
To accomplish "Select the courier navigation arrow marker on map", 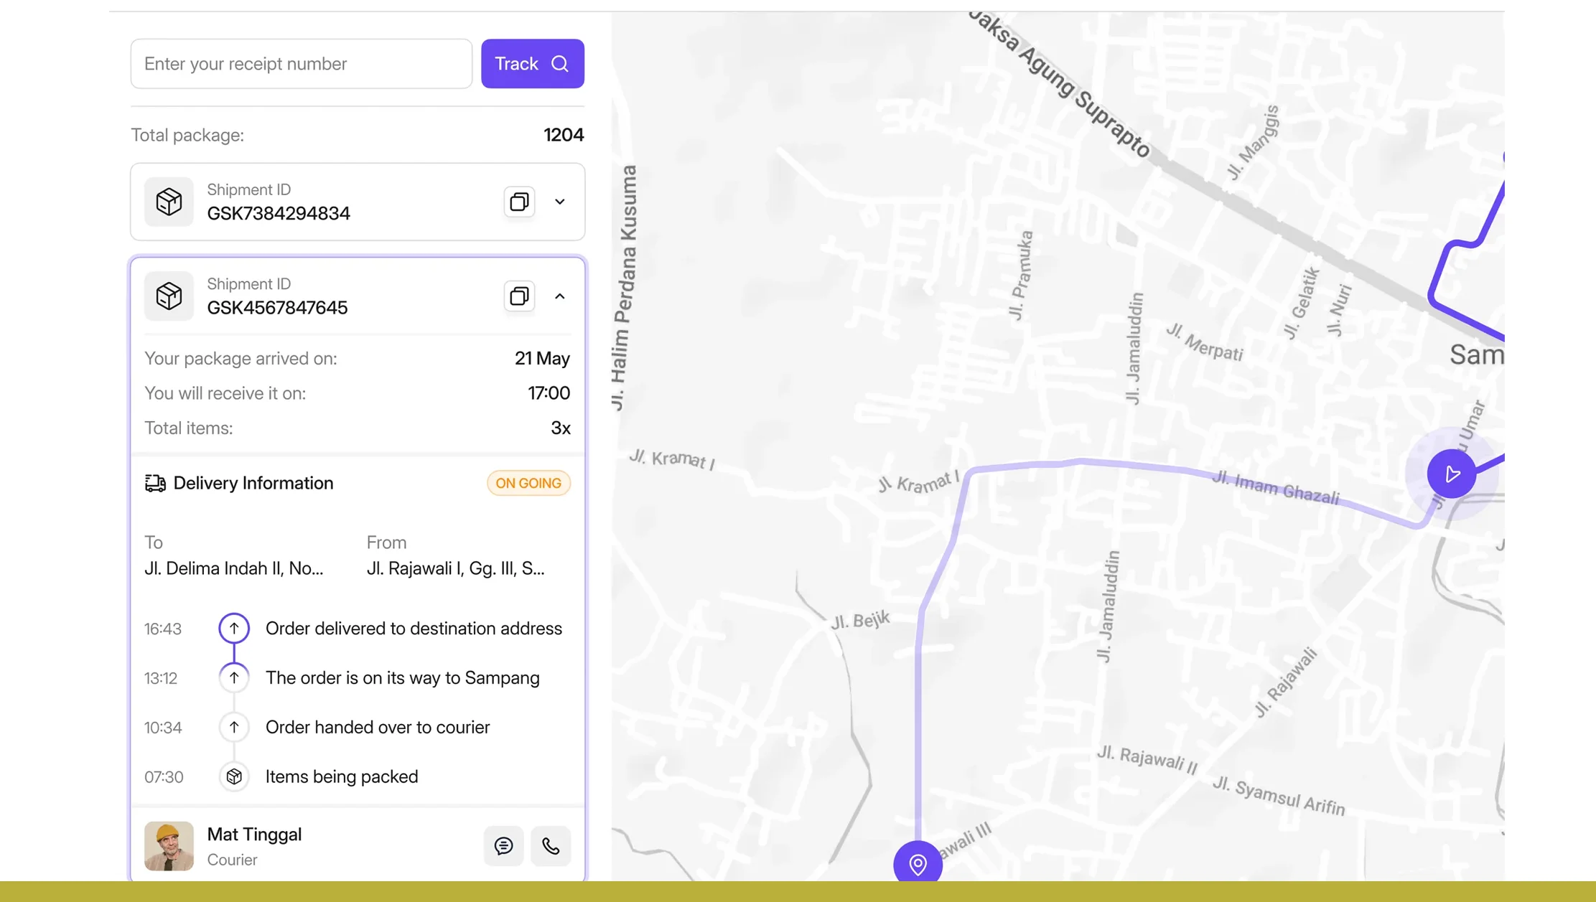I will point(1452,474).
